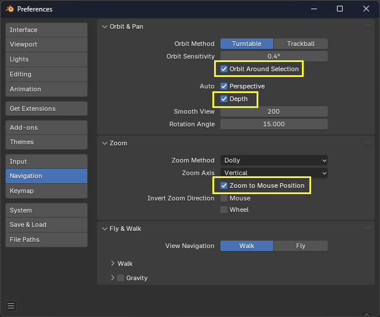
Task: Click the Zoom panel drag grip
Action: point(367,143)
